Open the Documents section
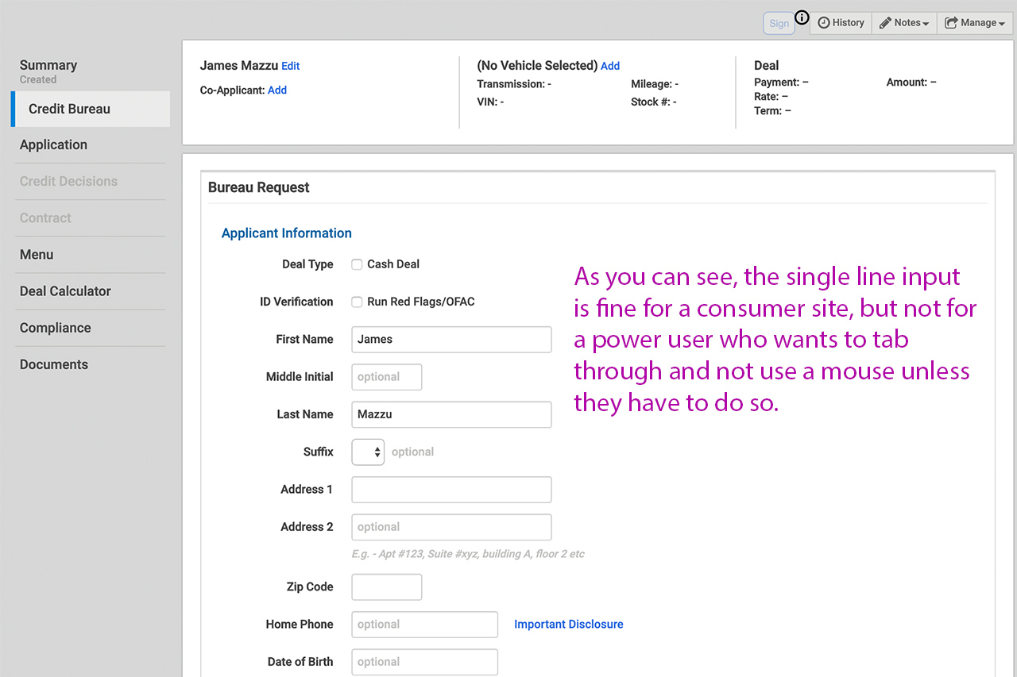 (x=54, y=365)
